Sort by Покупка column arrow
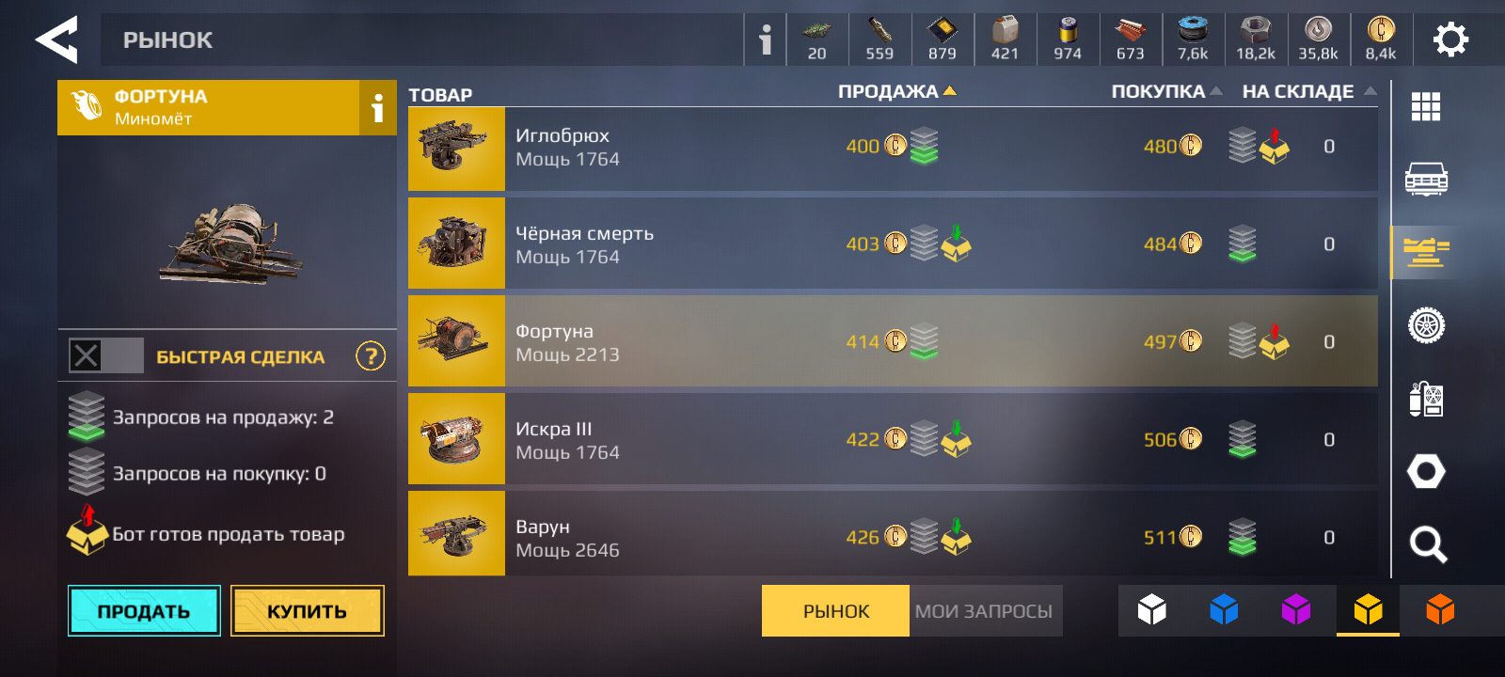The image size is (1505, 677). 1216,91
